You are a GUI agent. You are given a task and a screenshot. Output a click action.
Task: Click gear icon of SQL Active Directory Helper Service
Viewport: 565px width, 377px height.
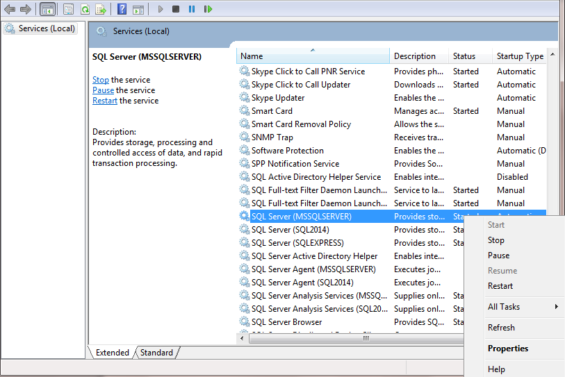[245, 177]
